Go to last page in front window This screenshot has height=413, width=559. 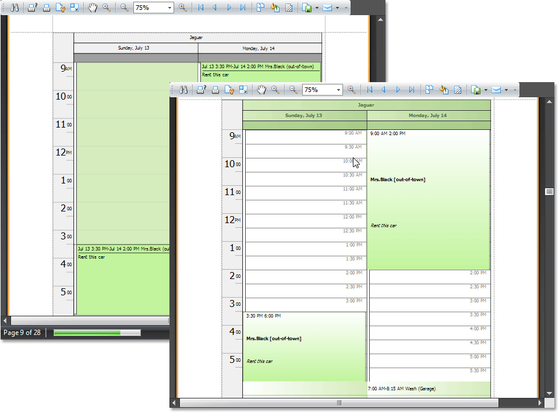[x=412, y=90]
